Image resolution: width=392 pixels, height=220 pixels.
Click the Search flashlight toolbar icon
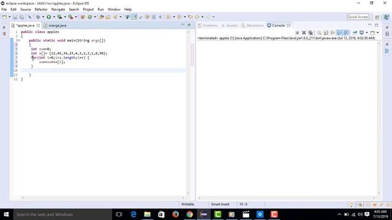[115, 17]
